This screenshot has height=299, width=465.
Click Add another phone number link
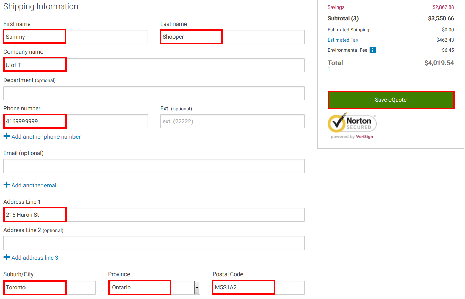click(x=46, y=137)
